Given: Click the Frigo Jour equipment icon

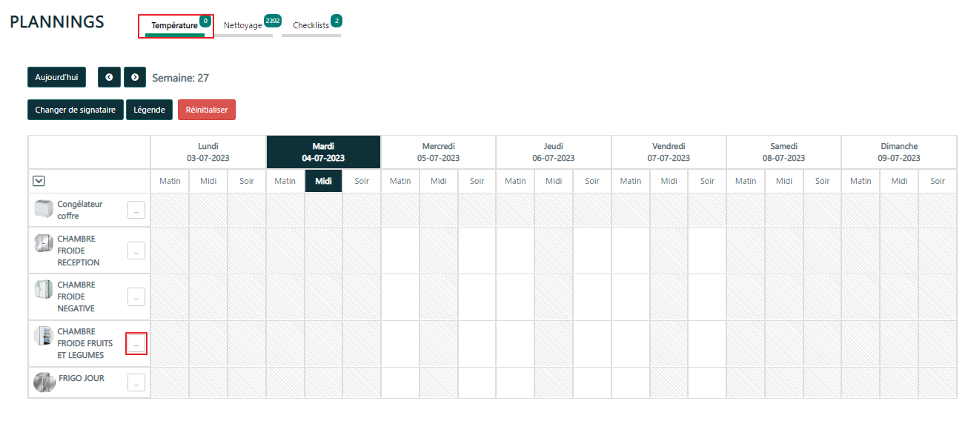Looking at the screenshot, I should point(44,382).
